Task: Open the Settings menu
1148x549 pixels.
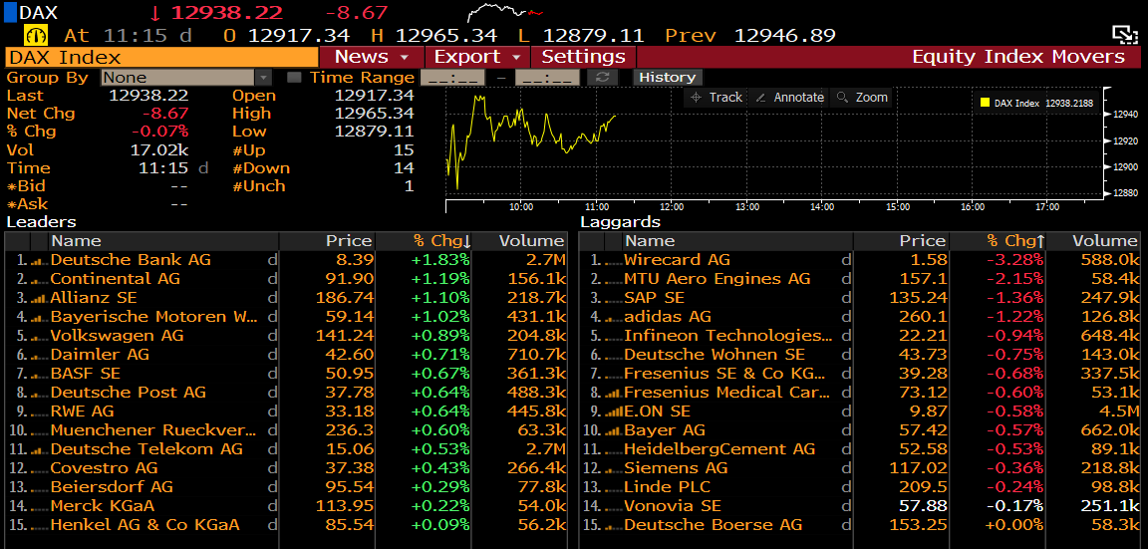Action: [x=584, y=57]
